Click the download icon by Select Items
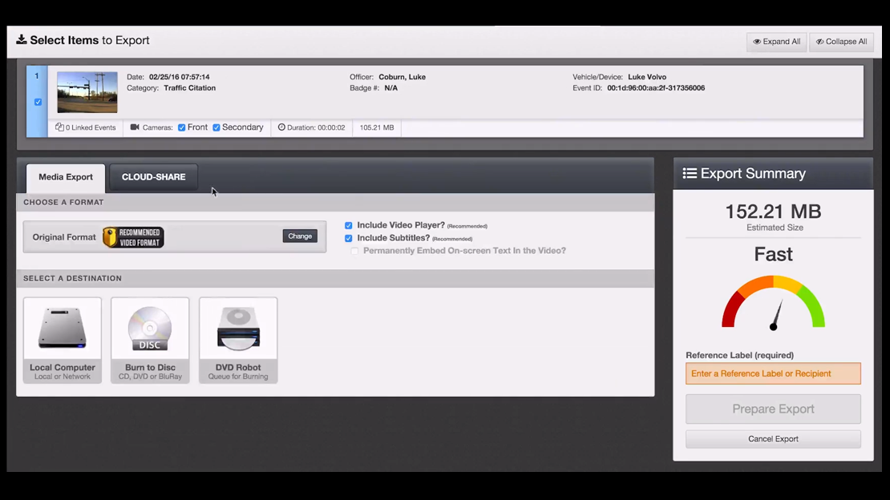Viewport: 890px width, 500px height. (22, 40)
